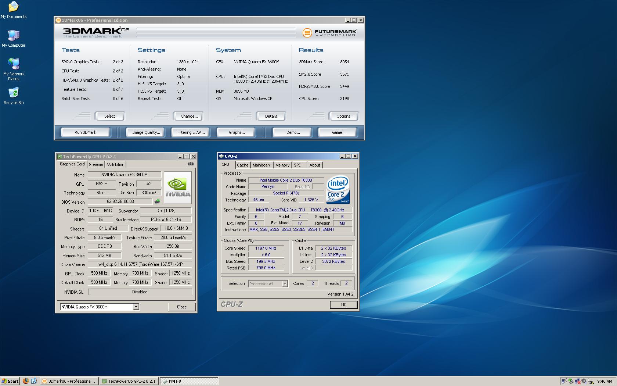617x386 pixels.
Task: Open the volume speaker tray icon
Action: 584,381
